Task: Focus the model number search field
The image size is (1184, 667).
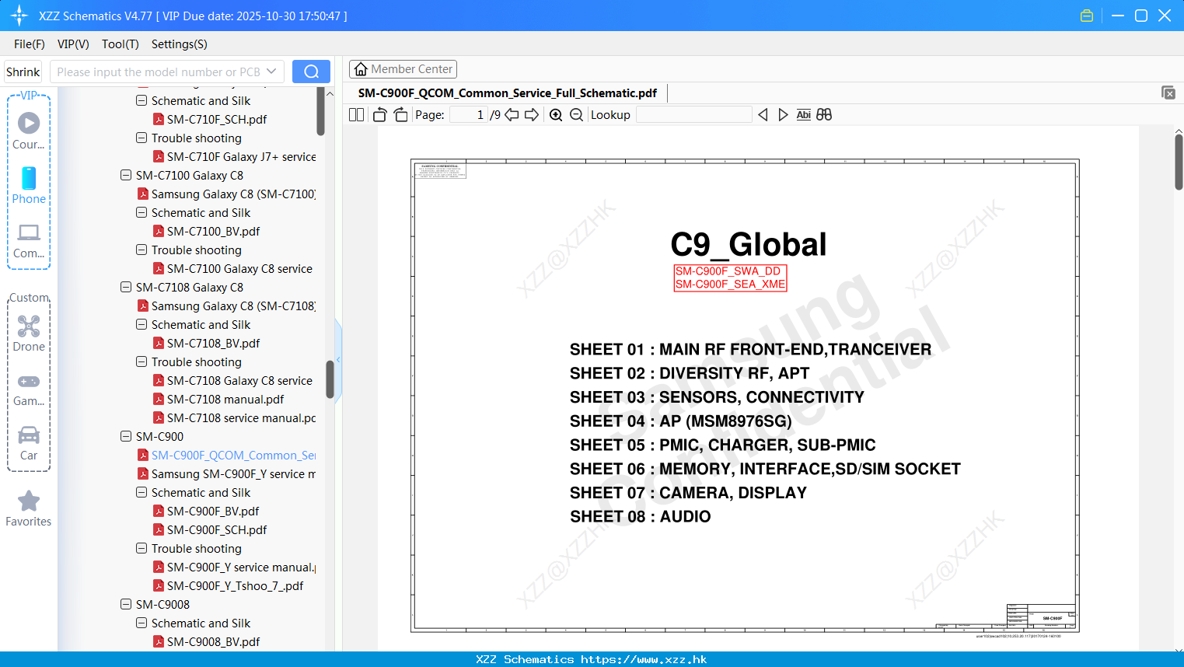Action: coord(159,72)
